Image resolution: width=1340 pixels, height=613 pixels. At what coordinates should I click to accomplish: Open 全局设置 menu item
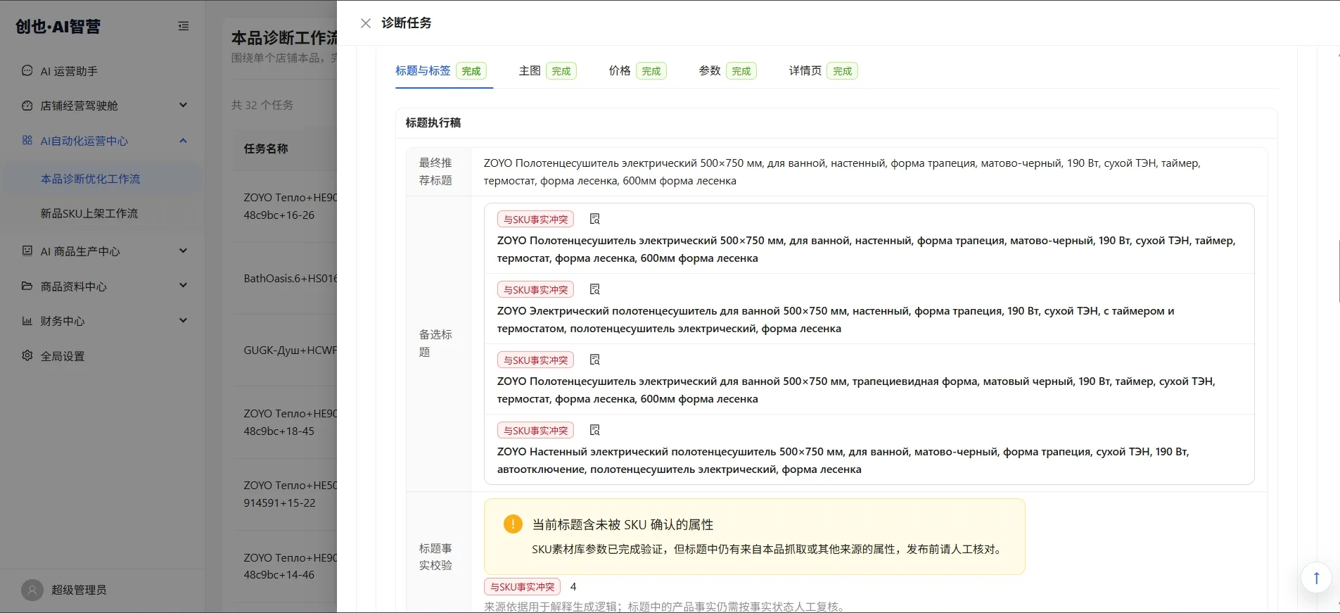click(102, 356)
